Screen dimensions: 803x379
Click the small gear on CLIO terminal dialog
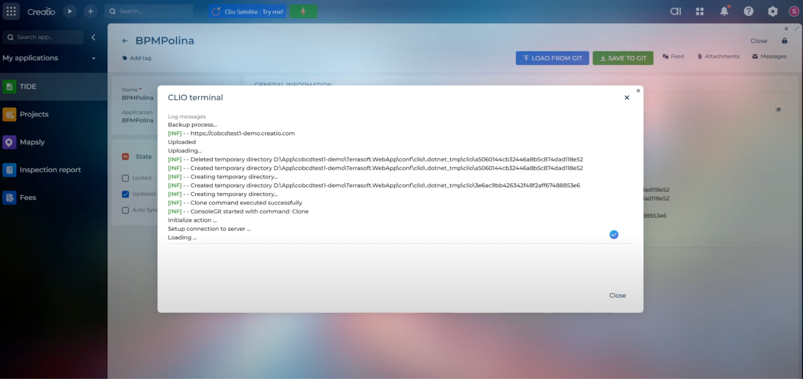[638, 91]
